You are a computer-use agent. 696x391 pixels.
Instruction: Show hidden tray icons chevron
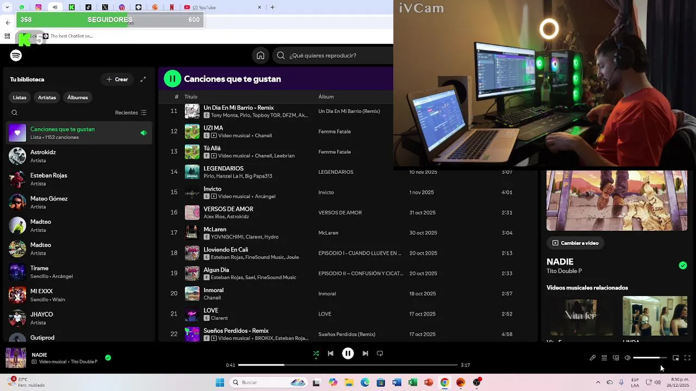pyautogui.click(x=598, y=383)
